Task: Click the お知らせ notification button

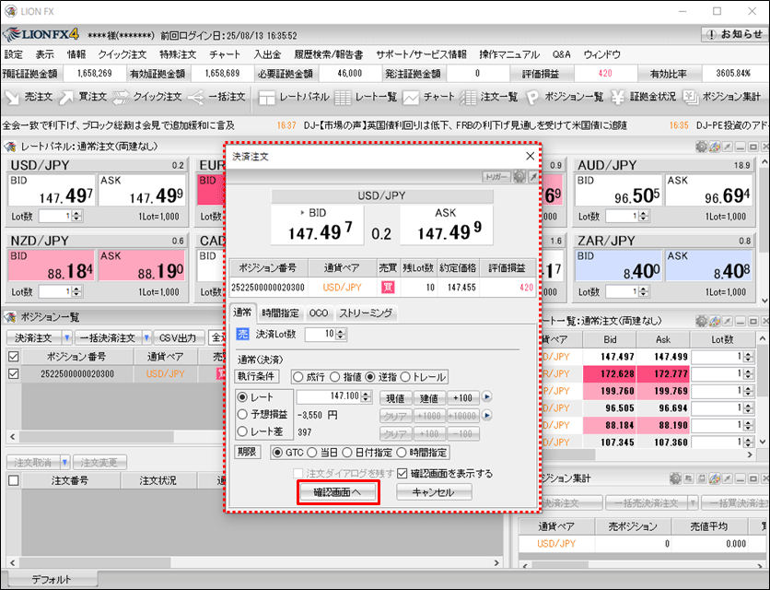Action: tap(733, 35)
